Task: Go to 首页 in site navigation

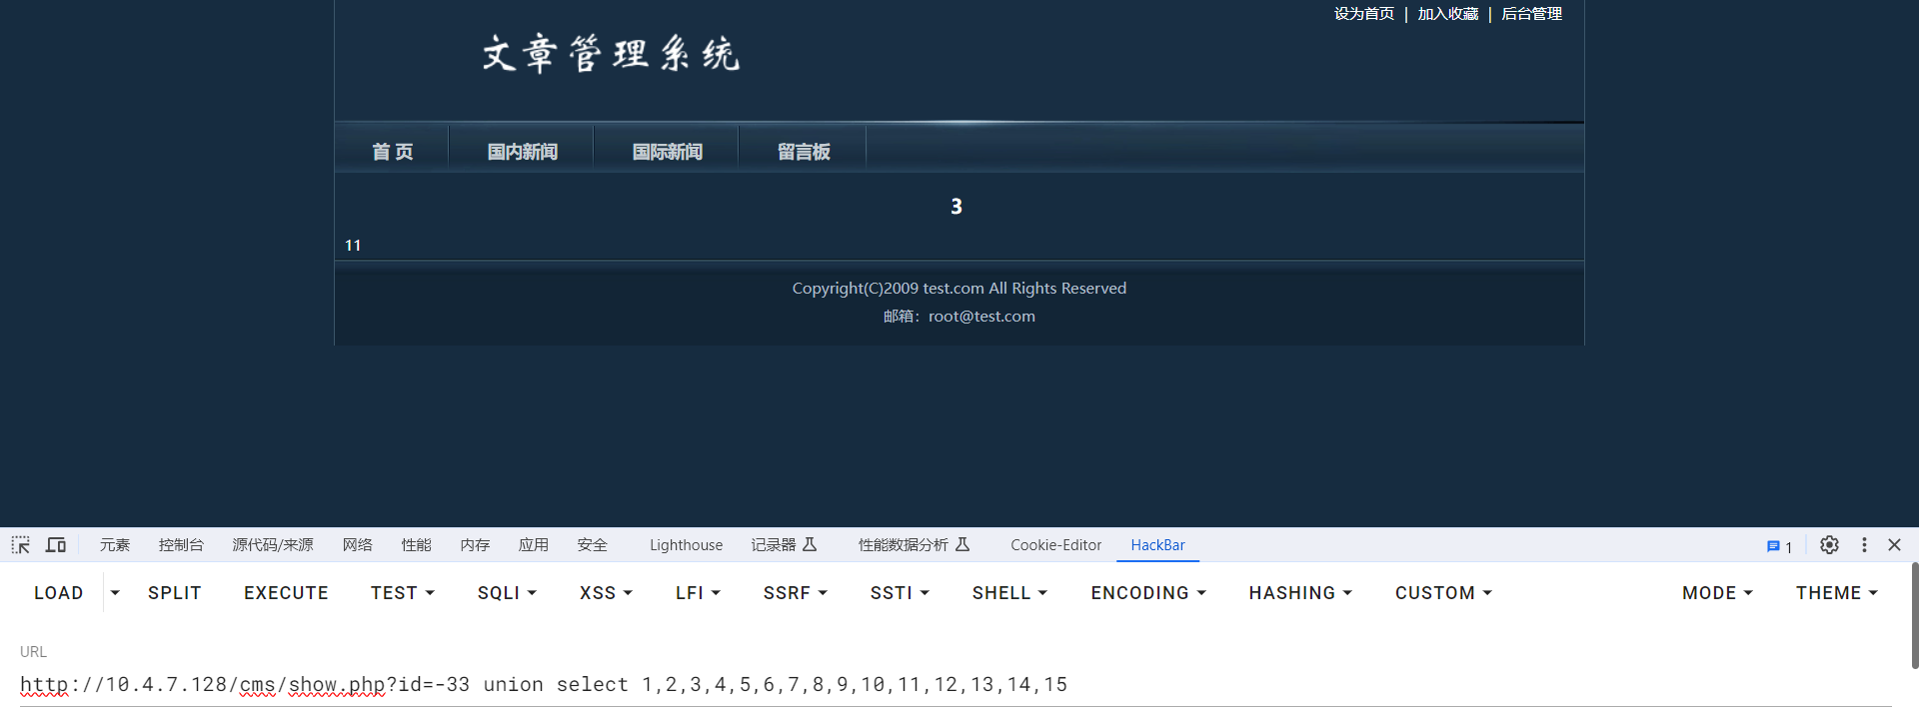Action: 392,152
